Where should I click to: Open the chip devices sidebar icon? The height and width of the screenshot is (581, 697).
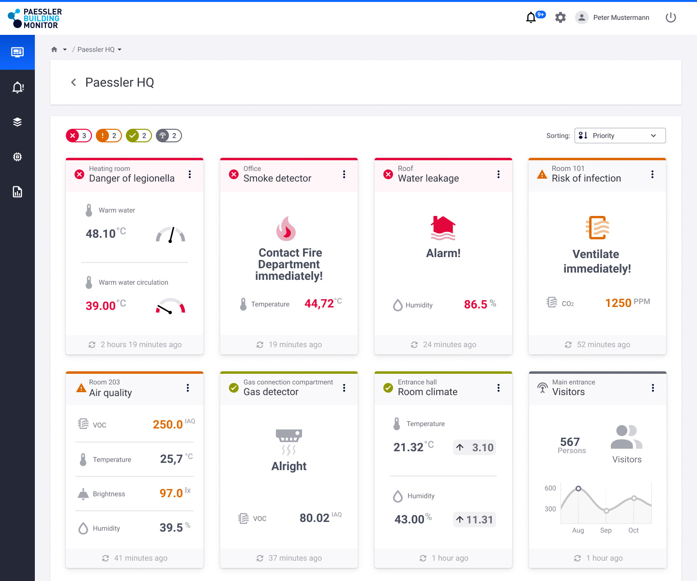coord(17,157)
